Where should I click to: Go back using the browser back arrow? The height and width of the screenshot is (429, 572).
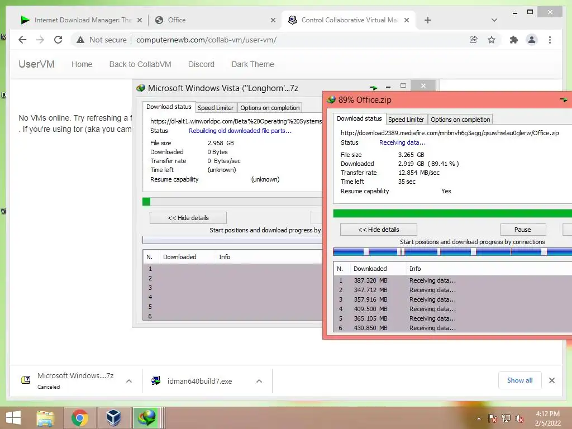coord(22,40)
